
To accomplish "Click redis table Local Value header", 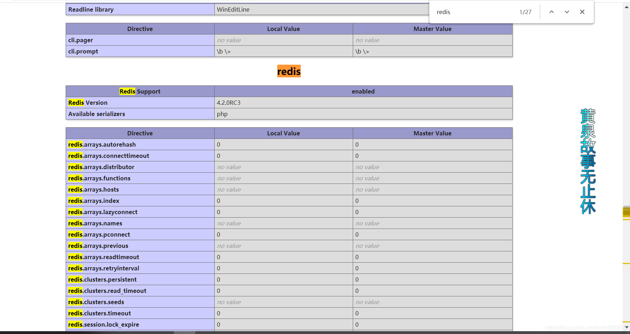I will pyautogui.click(x=284, y=133).
